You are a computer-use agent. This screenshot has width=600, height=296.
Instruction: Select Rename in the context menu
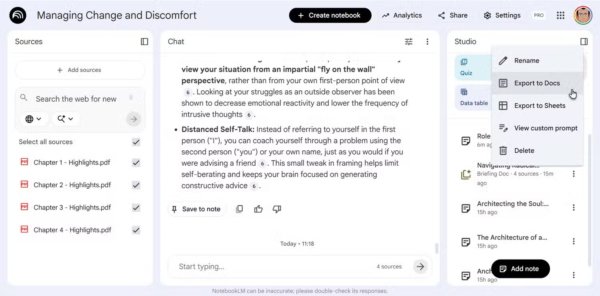click(x=526, y=61)
